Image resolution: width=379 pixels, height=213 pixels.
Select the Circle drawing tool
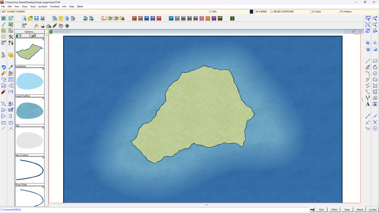375,74
